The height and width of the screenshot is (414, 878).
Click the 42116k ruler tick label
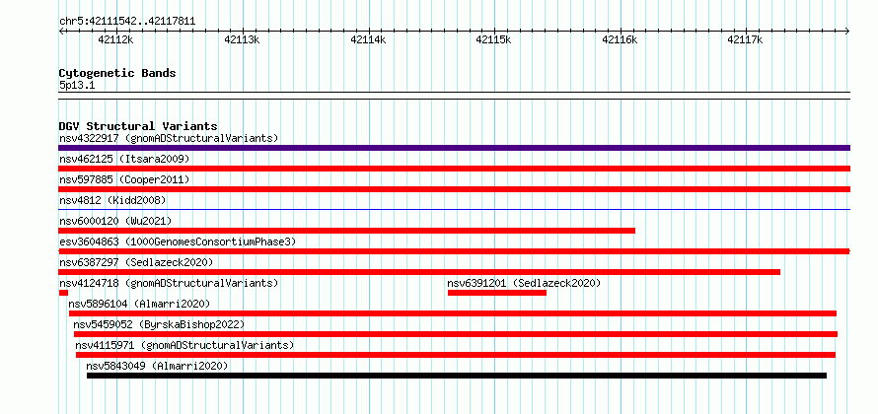point(620,39)
